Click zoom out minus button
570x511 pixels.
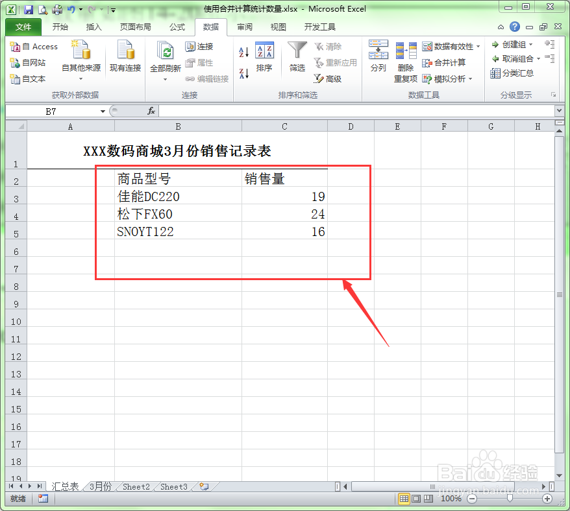tap(472, 499)
